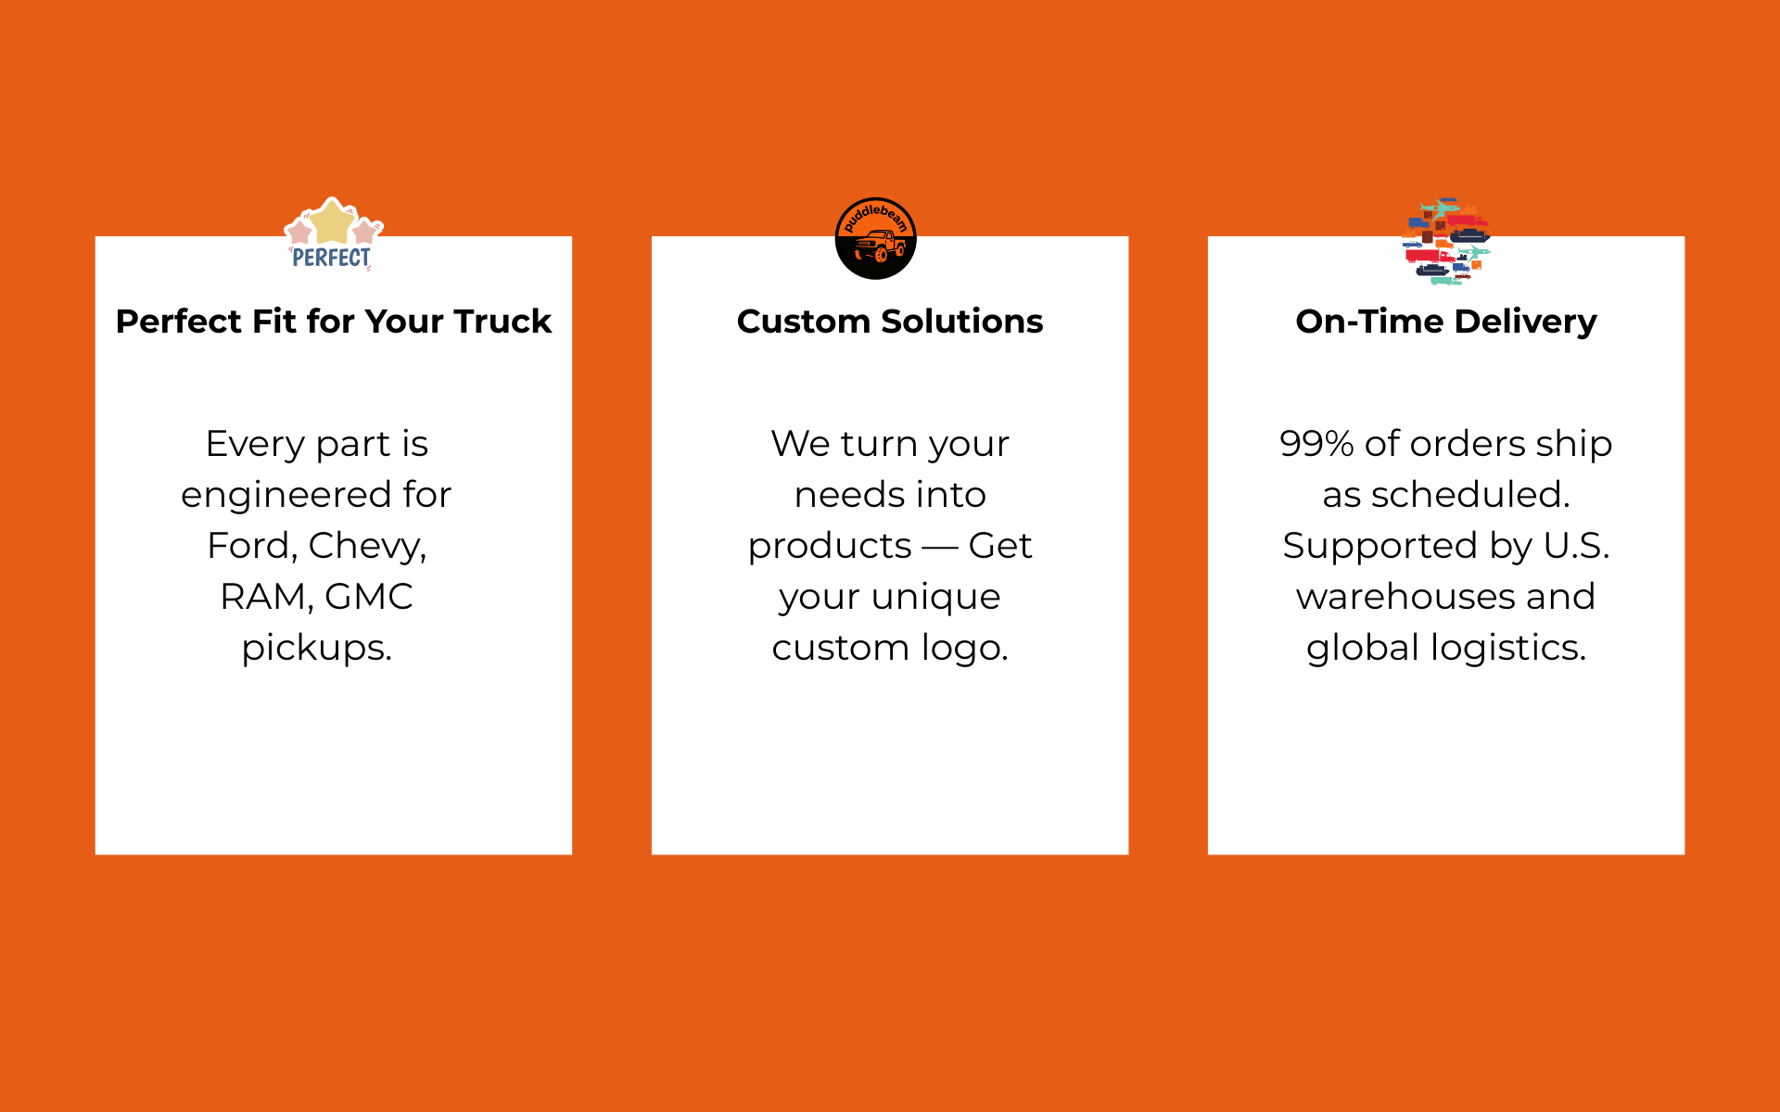Click the "products — Get" text line
Screen dimensions: 1780x1112
(x=889, y=546)
